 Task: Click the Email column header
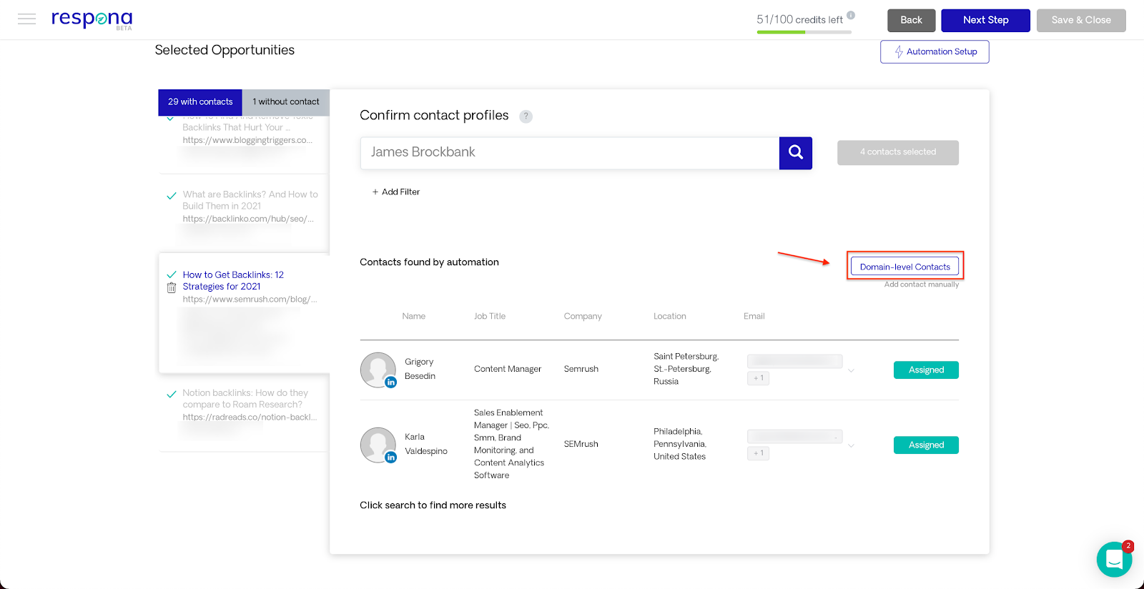coord(754,316)
